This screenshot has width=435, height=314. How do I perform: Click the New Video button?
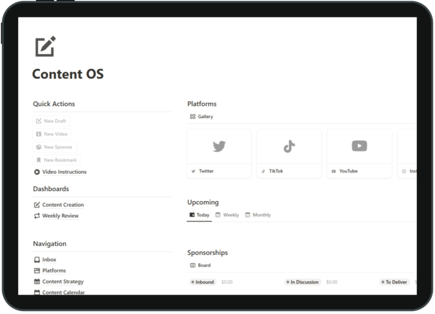tap(52, 134)
